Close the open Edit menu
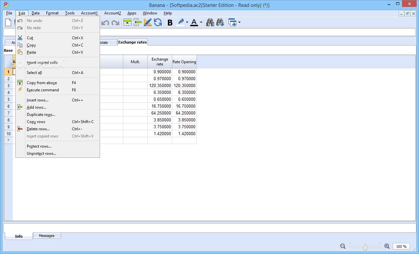 [22, 13]
